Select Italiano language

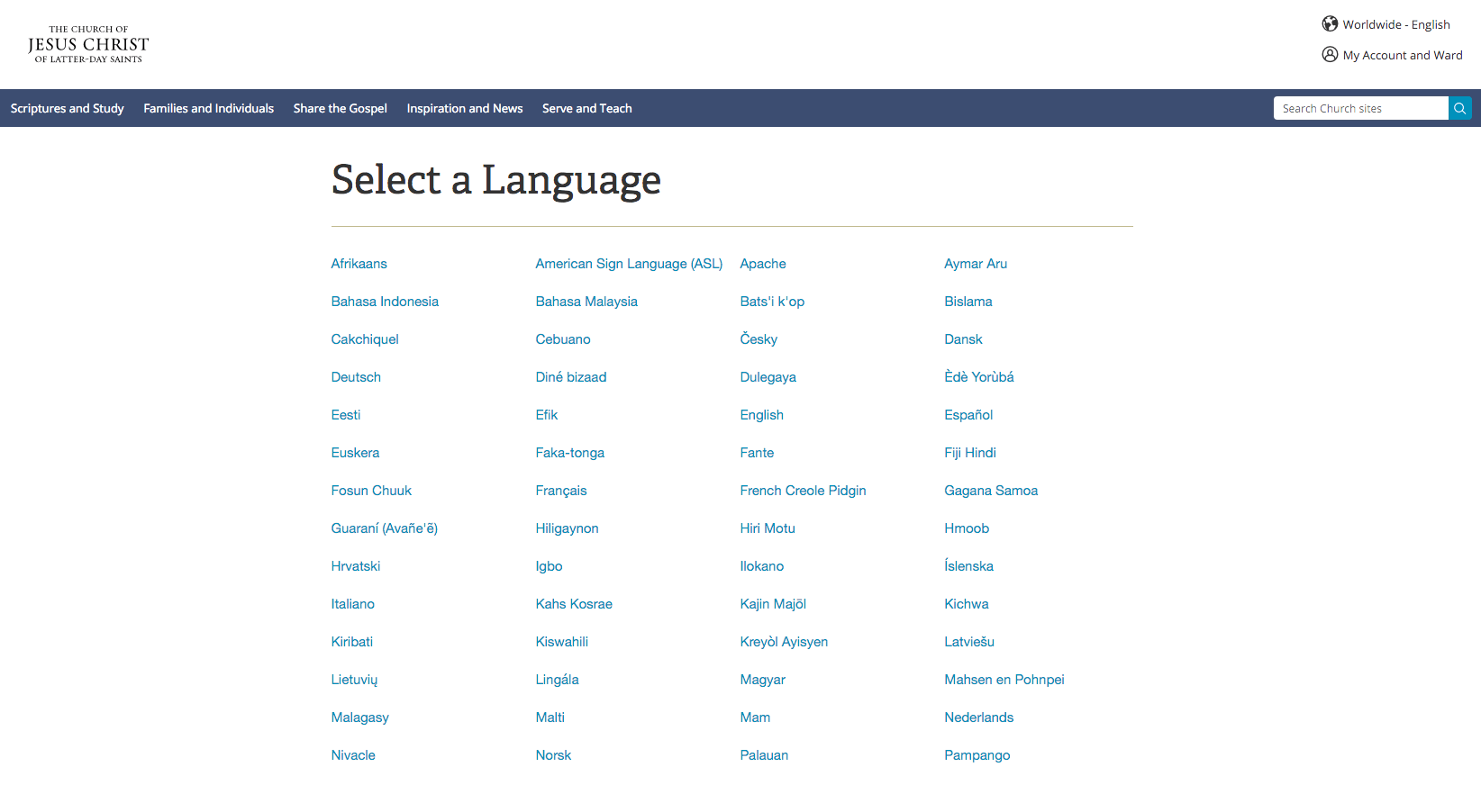click(353, 604)
